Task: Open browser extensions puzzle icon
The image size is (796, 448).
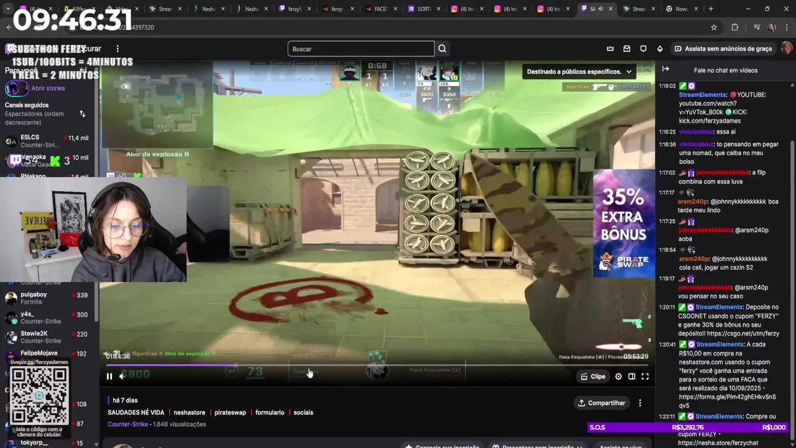Action: pyautogui.click(x=735, y=27)
